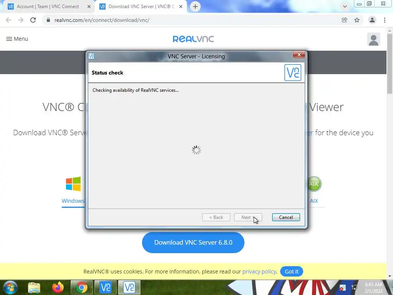393x295 pixels.
Task: Click VNC Server tray icon
Action: pyautogui.click(x=342, y=288)
